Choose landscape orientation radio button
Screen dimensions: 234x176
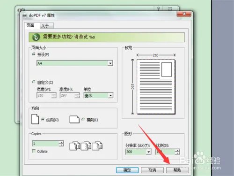[83, 119]
